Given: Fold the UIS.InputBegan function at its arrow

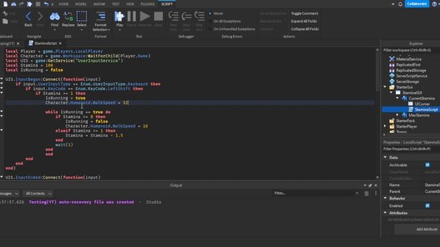Looking at the screenshot, I should pyautogui.click(x=1, y=79).
